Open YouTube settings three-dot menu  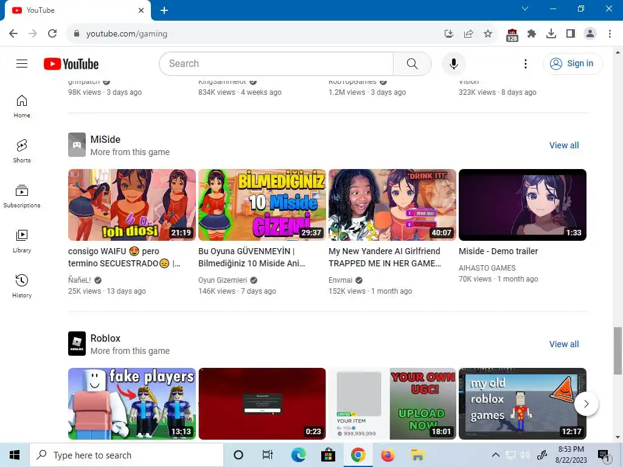pos(525,63)
